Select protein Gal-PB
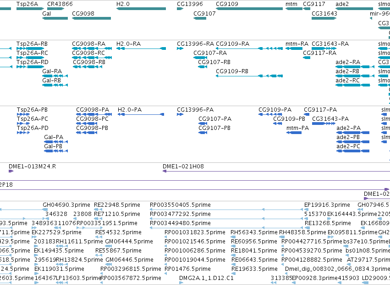Screen dimensions: 390x285 53,147
